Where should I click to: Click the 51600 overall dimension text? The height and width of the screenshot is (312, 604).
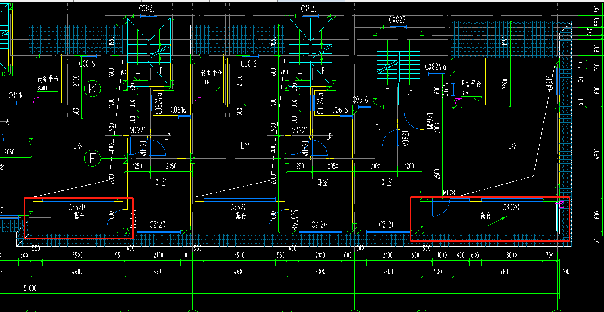pos(30,288)
